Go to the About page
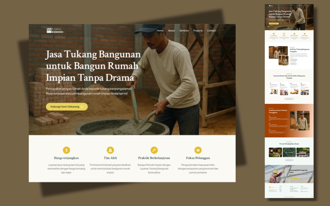 (x=171, y=31)
